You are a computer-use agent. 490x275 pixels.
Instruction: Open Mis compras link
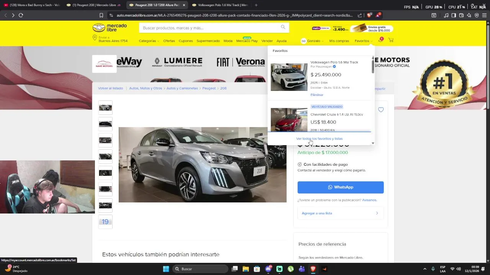[339, 41]
